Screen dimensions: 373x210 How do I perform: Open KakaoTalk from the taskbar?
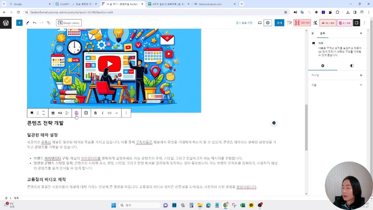pyautogui.click(x=251, y=205)
